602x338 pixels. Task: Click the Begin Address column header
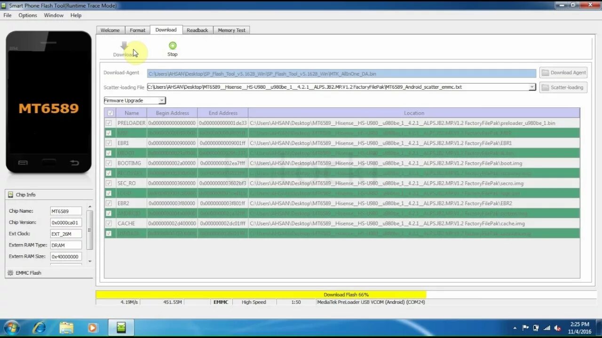(x=172, y=113)
